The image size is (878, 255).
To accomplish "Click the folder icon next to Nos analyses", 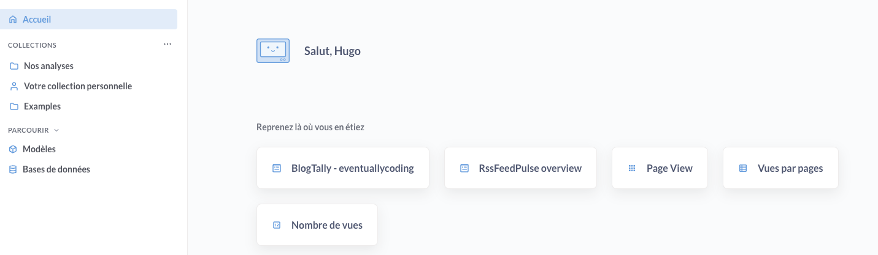I will pyautogui.click(x=14, y=66).
